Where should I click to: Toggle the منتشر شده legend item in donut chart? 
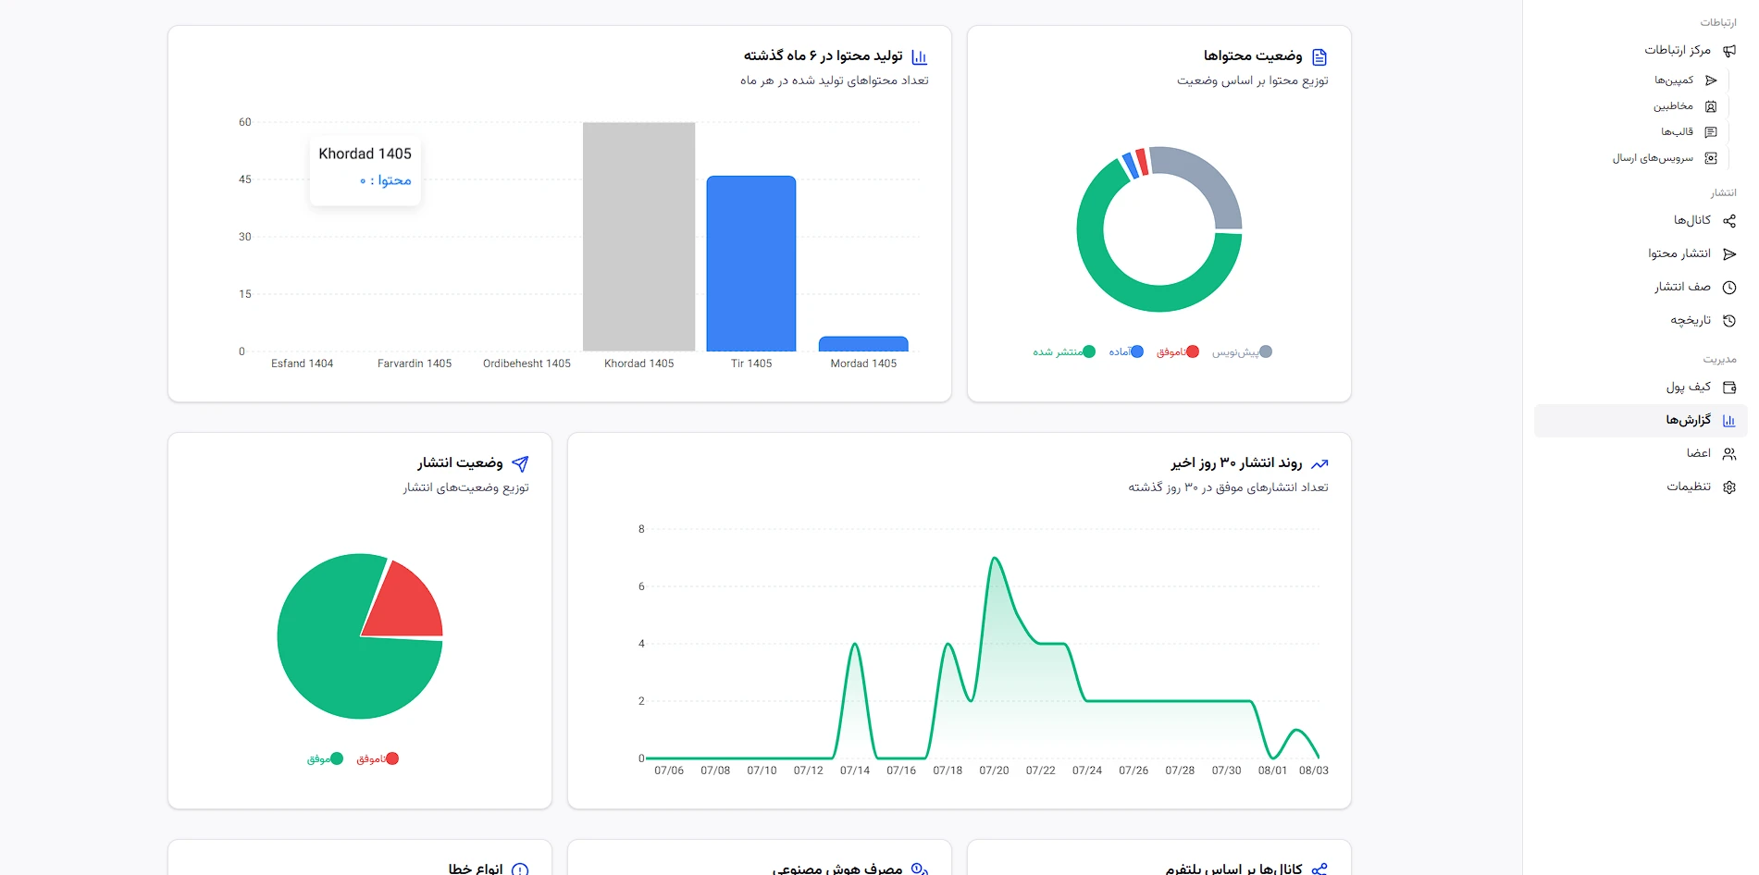(1064, 351)
